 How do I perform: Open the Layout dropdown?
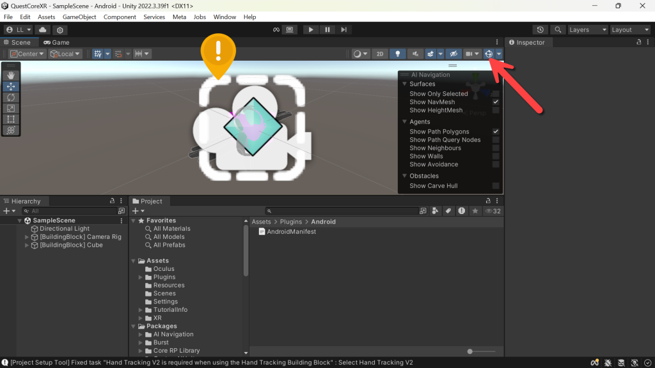(630, 29)
